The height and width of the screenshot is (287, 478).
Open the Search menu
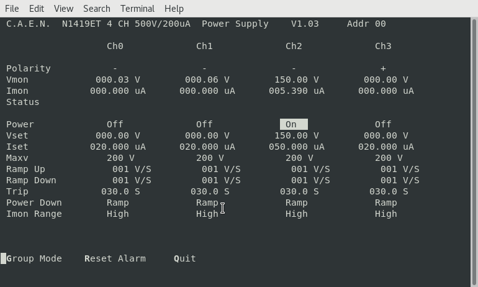pos(97,9)
